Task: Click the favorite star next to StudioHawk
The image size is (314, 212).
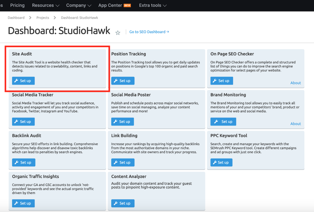Action: [x=118, y=33]
